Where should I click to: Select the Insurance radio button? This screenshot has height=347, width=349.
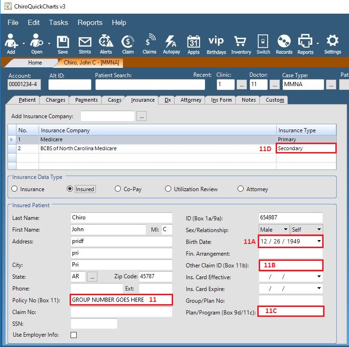[x=15, y=189]
